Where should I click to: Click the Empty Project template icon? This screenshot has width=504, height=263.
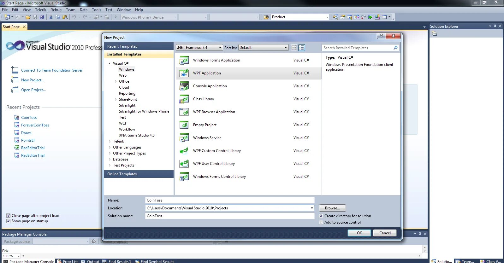pyautogui.click(x=184, y=125)
